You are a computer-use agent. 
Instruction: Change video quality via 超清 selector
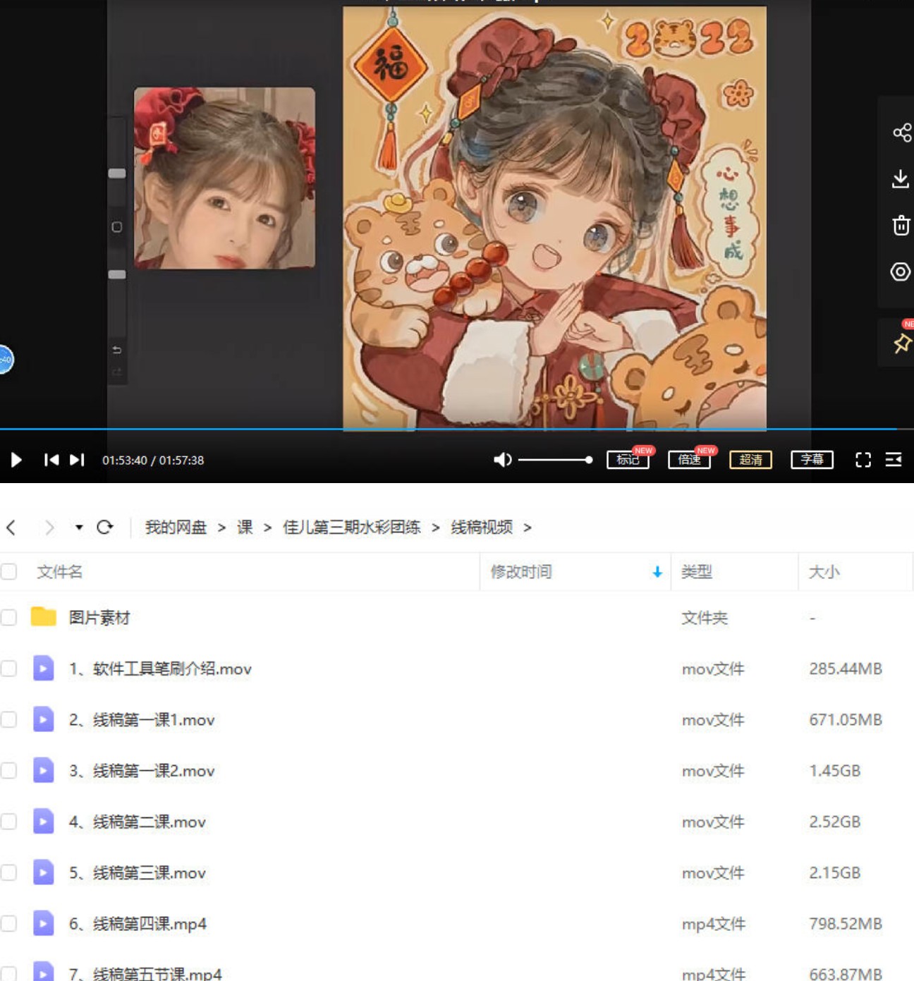(750, 460)
